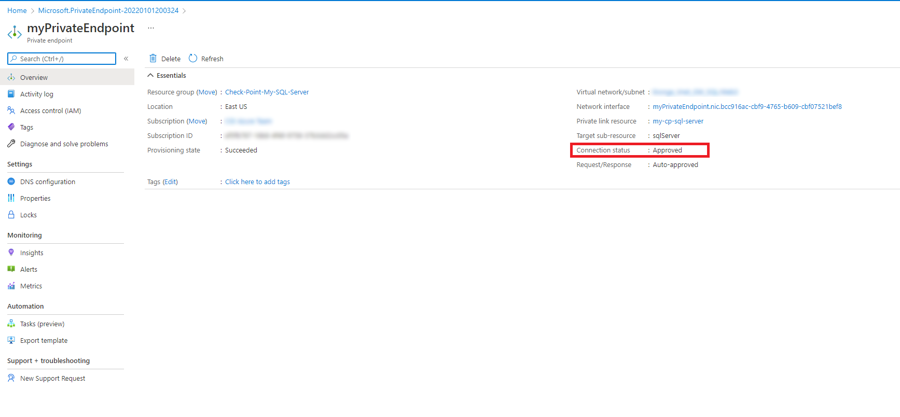Collapse the Essentials section

pyautogui.click(x=150, y=75)
